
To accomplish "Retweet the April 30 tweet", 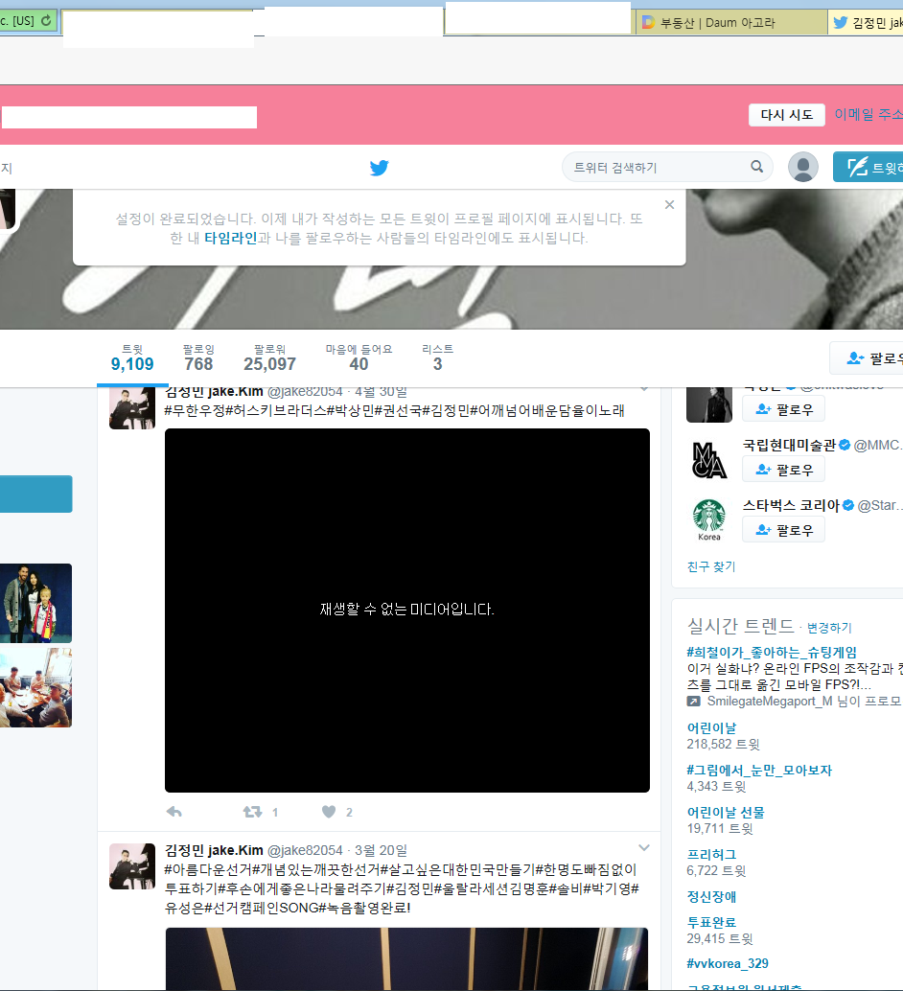I will click(253, 812).
